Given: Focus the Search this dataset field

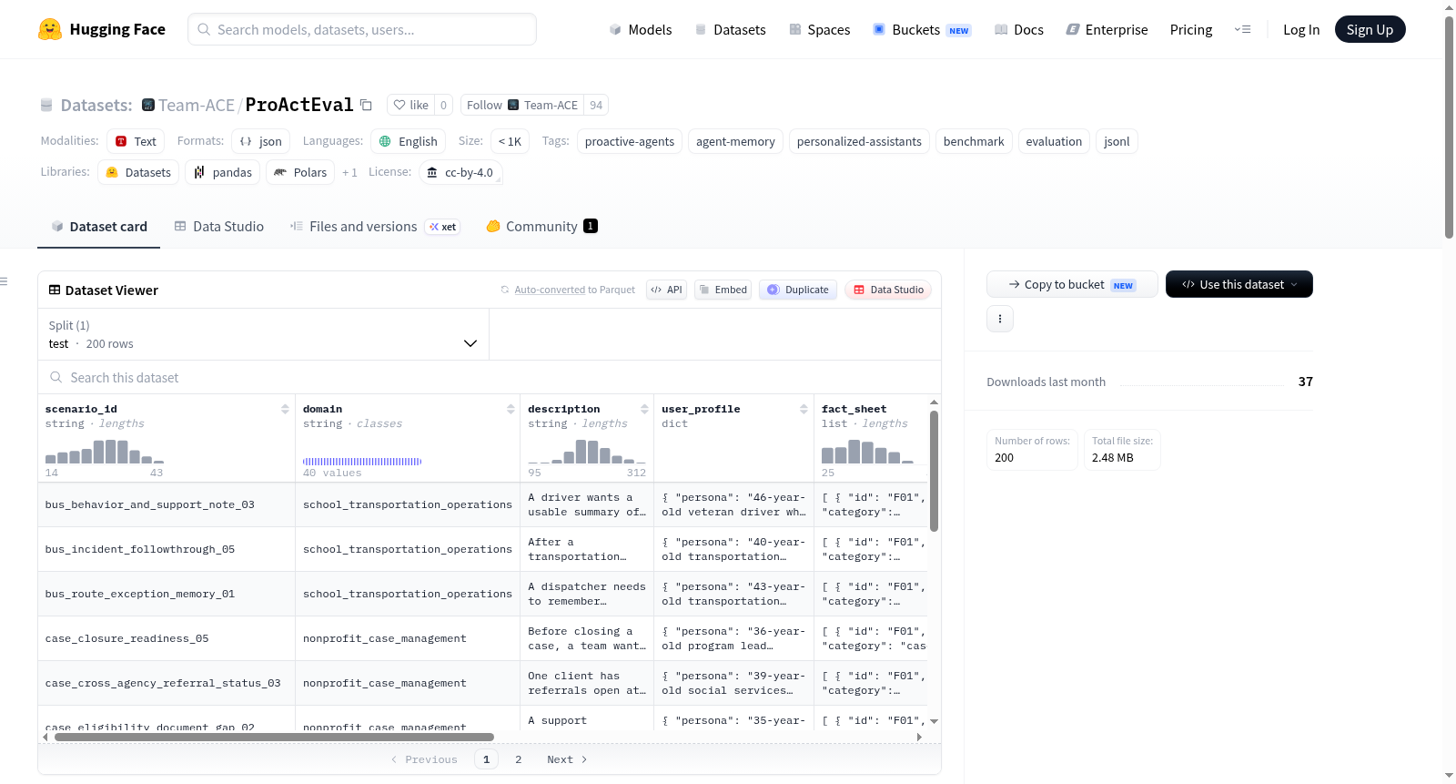Looking at the screenshot, I should pyautogui.click(x=490, y=377).
